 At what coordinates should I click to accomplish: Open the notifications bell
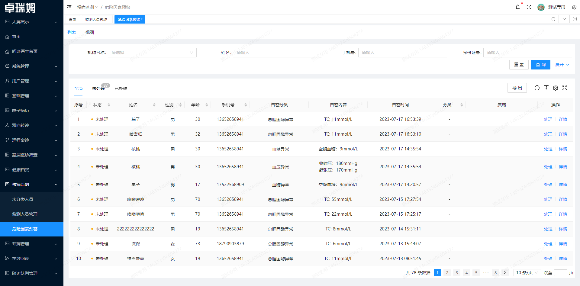click(x=518, y=7)
